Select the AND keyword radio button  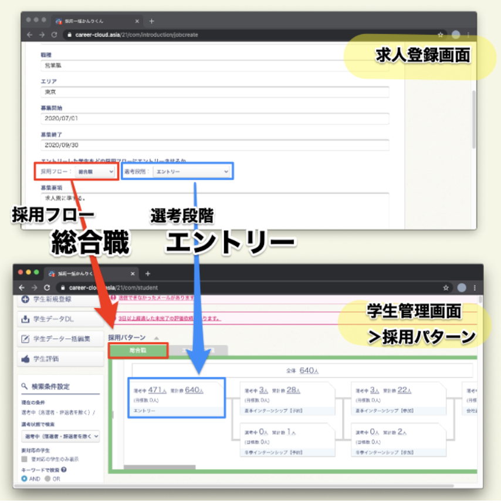[x=24, y=478]
